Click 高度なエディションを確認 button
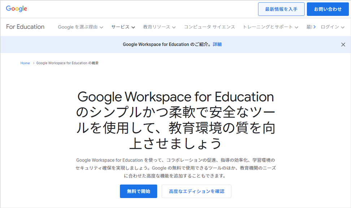The width and height of the screenshot is (351, 208). coord(196,191)
